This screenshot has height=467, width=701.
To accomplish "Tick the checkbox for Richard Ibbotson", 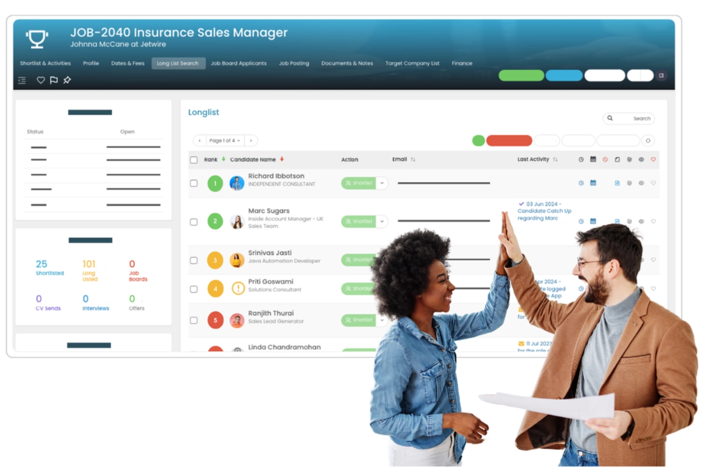I will (194, 183).
